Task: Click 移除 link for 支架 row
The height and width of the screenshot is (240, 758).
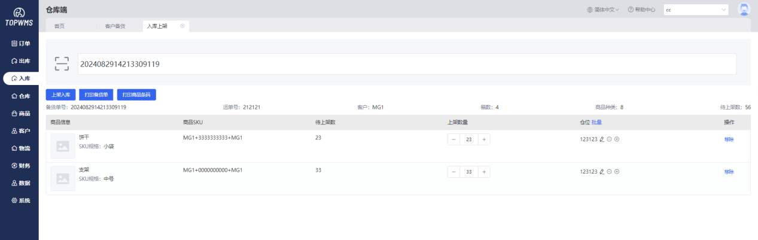Action: point(729,172)
